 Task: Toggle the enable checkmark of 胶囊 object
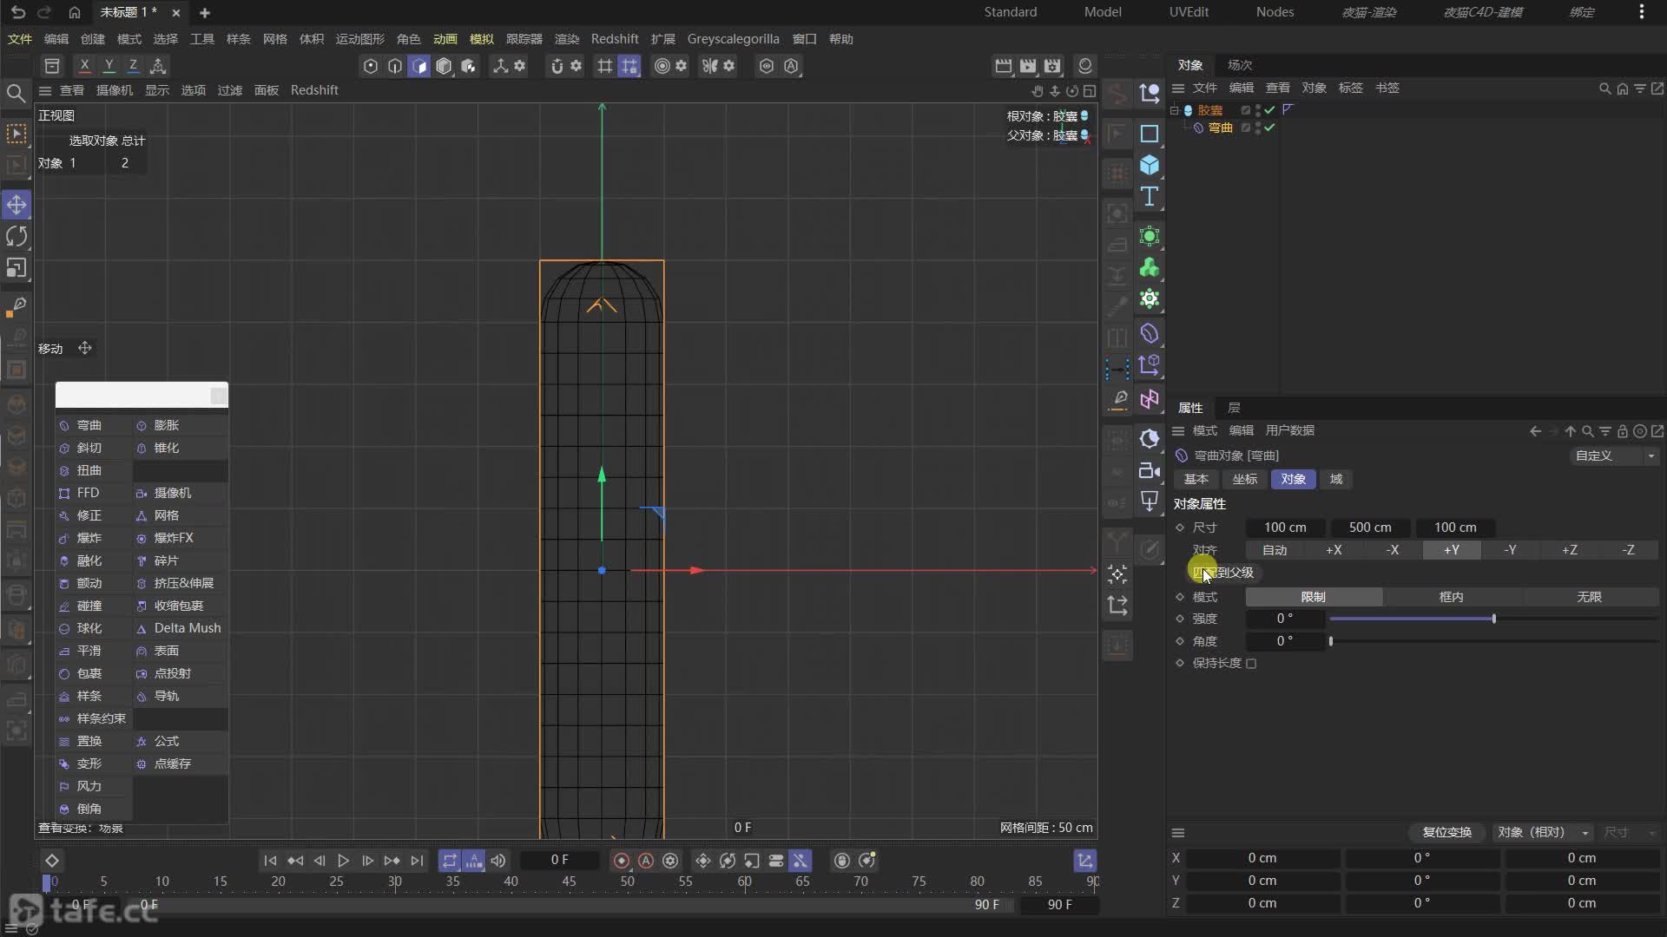(x=1269, y=110)
